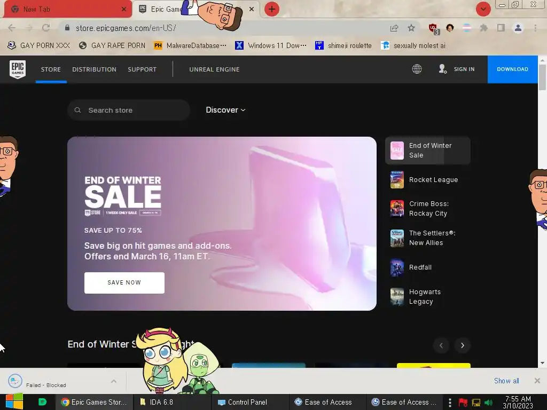This screenshot has width=547, height=410.
Task: Click the End of Winter Sale banner image
Action: pos(222,224)
